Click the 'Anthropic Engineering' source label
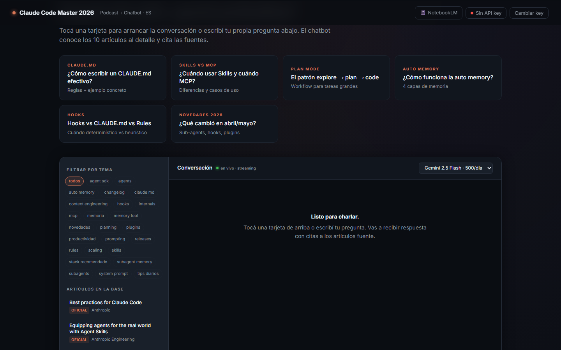This screenshot has height=350, width=561. tap(113, 339)
